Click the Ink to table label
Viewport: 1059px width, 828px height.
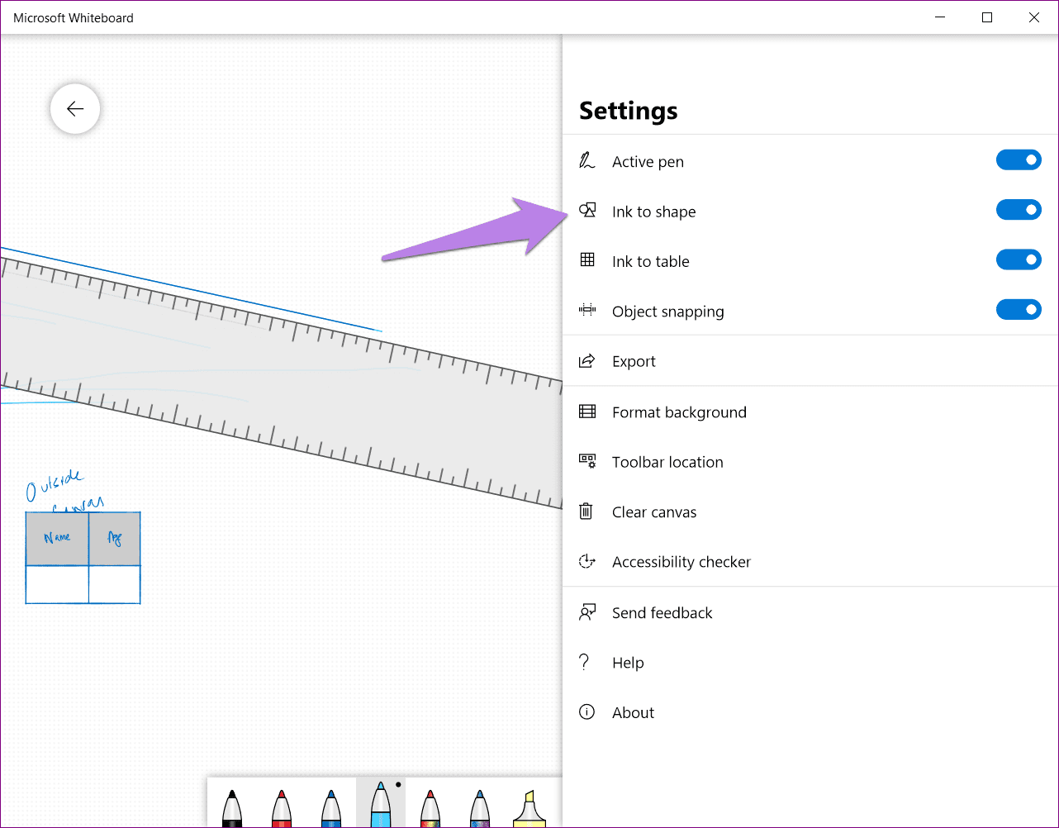(x=650, y=262)
